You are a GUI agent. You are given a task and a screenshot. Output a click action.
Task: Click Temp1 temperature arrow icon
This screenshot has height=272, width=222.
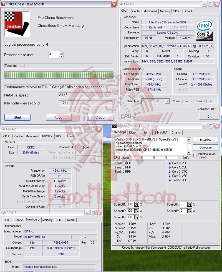(x=170, y=180)
